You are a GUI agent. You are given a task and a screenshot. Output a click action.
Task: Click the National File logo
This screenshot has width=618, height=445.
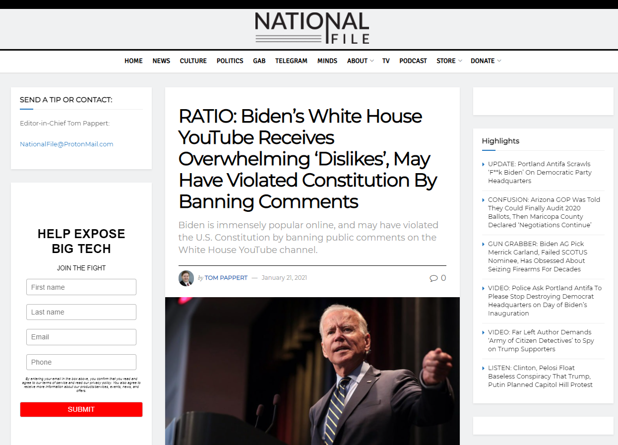[312, 28]
